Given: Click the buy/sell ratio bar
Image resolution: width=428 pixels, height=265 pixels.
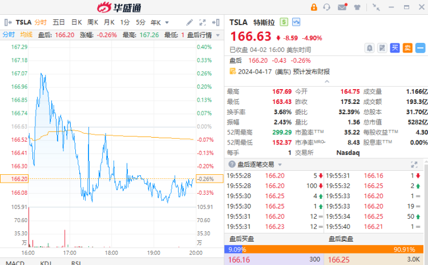Looking at the screenshot, I should click(x=324, y=249).
